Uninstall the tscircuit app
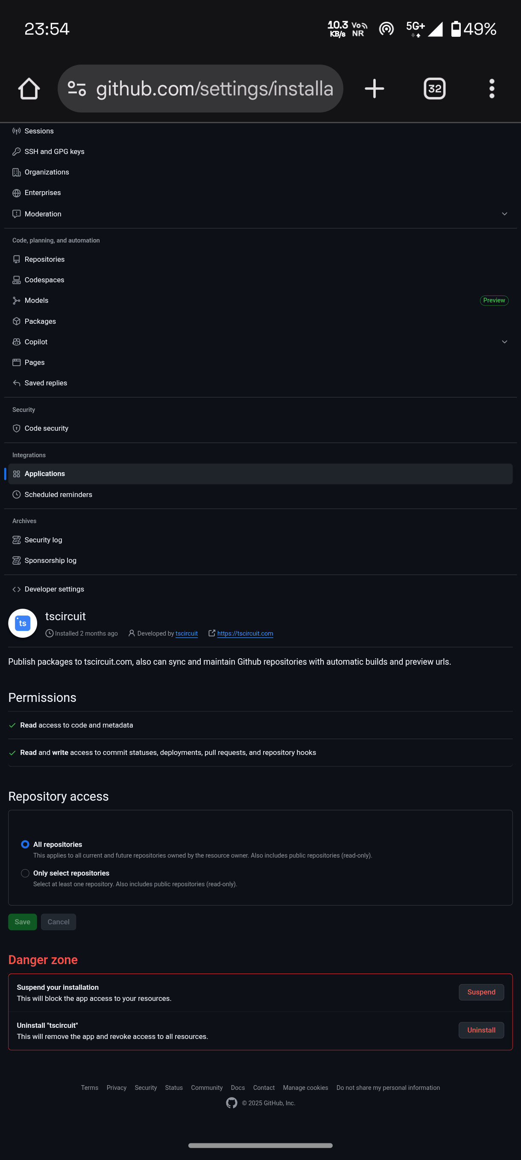This screenshot has width=521, height=1160. (481, 1030)
